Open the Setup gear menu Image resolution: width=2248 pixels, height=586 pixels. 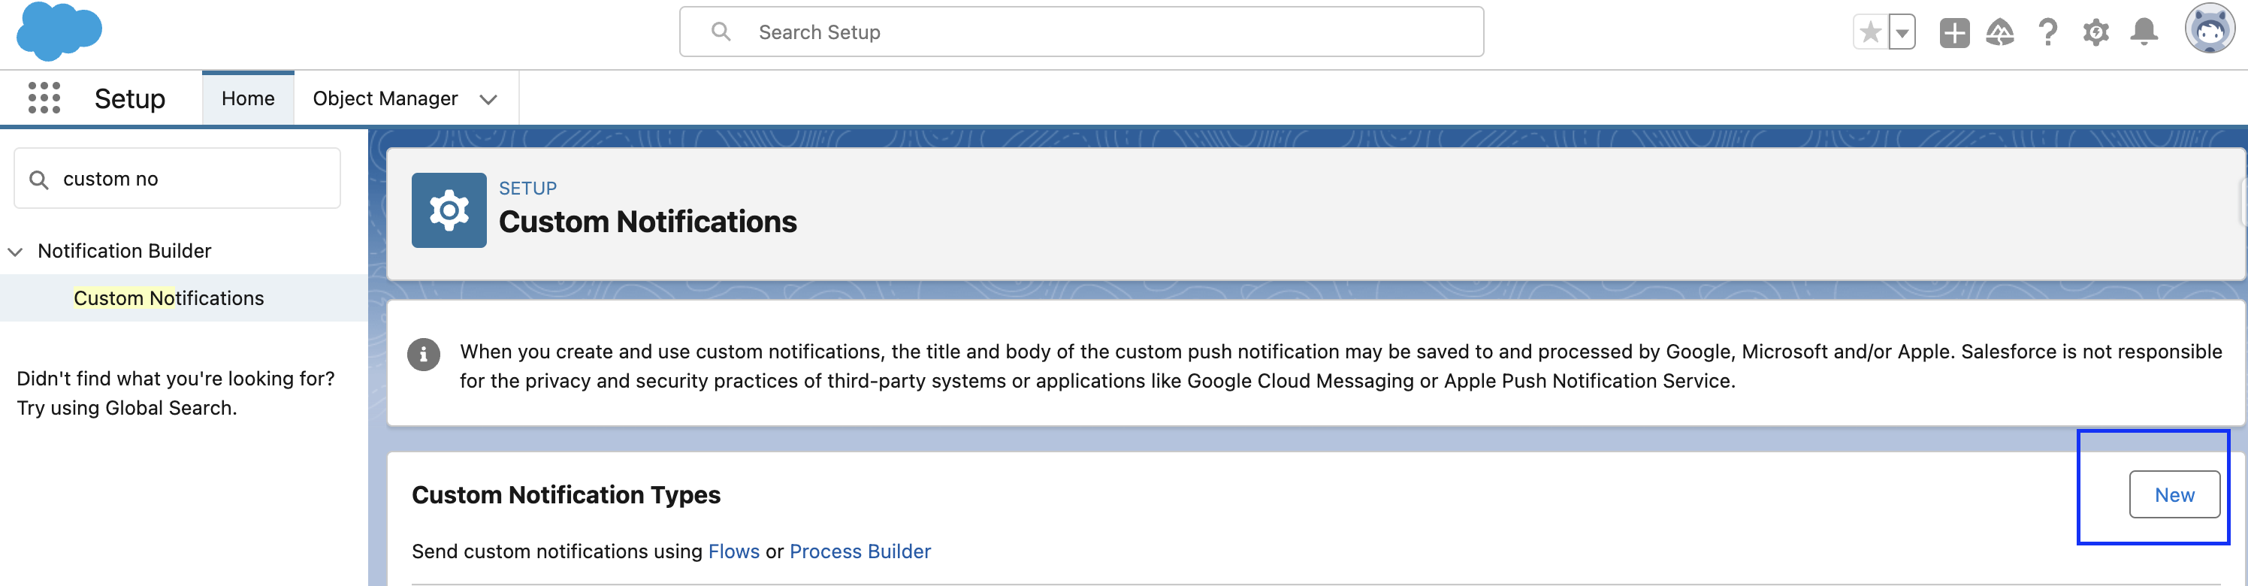coord(2096,32)
